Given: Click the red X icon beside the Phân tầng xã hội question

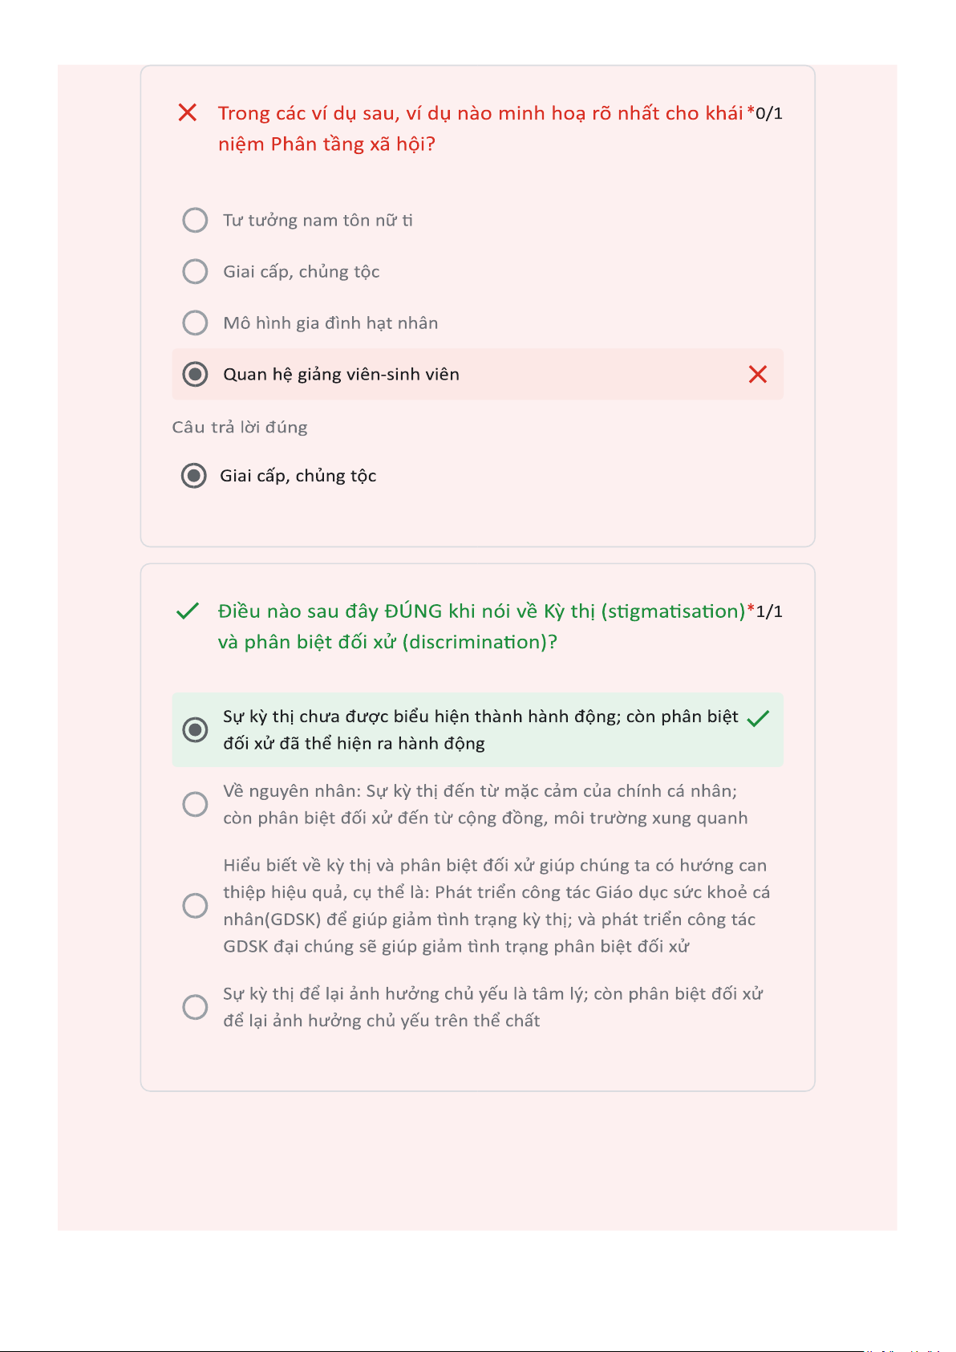Looking at the screenshot, I should coord(187,112).
